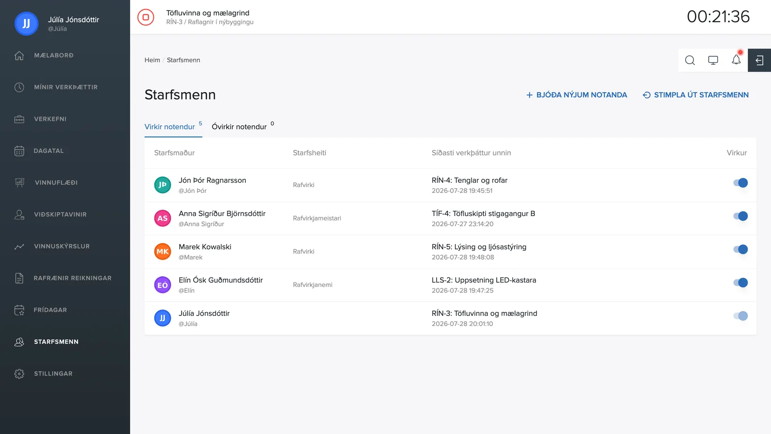The width and height of the screenshot is (771, 434).
Task: Click the monitor display icon
Action: tap(713, 60)
